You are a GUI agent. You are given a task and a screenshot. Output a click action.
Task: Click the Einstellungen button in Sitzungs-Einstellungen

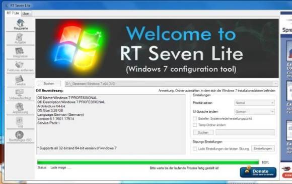(x=263, y=148)
